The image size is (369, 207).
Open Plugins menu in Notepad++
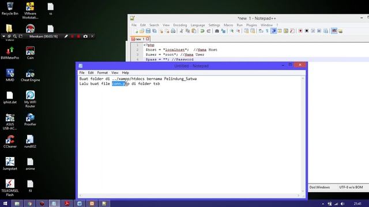tap(251, 25)
